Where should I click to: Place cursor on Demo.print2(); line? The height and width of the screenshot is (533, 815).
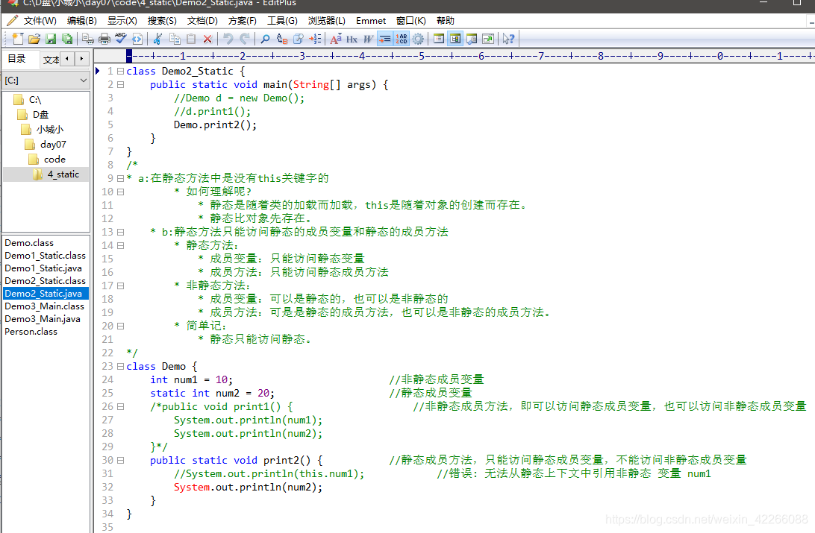pos(215,125)
